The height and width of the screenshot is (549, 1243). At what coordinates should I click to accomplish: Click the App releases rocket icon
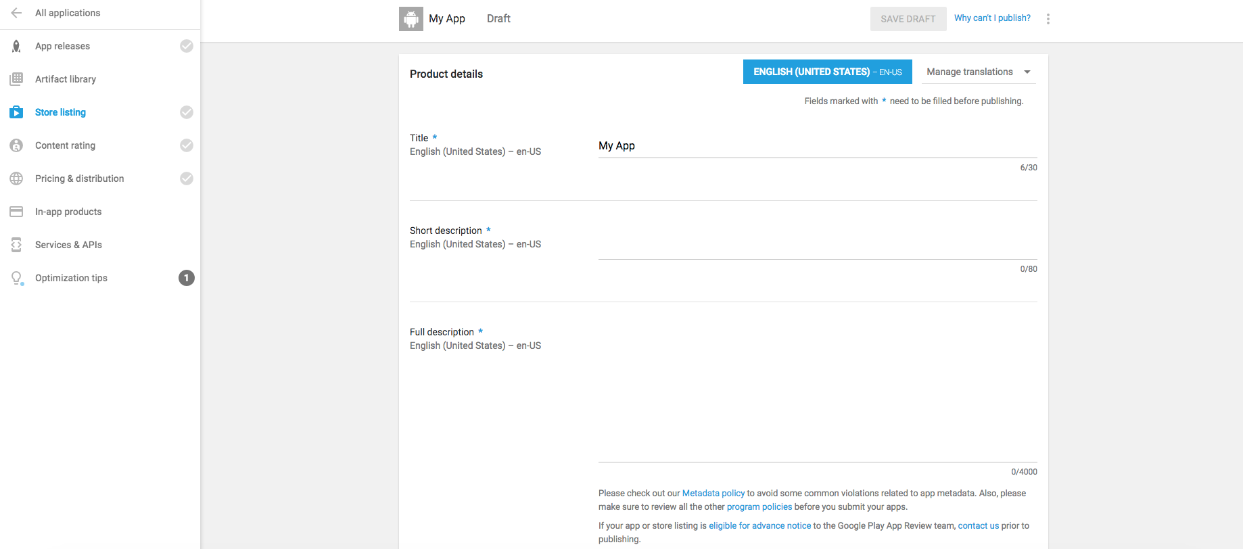16,46
